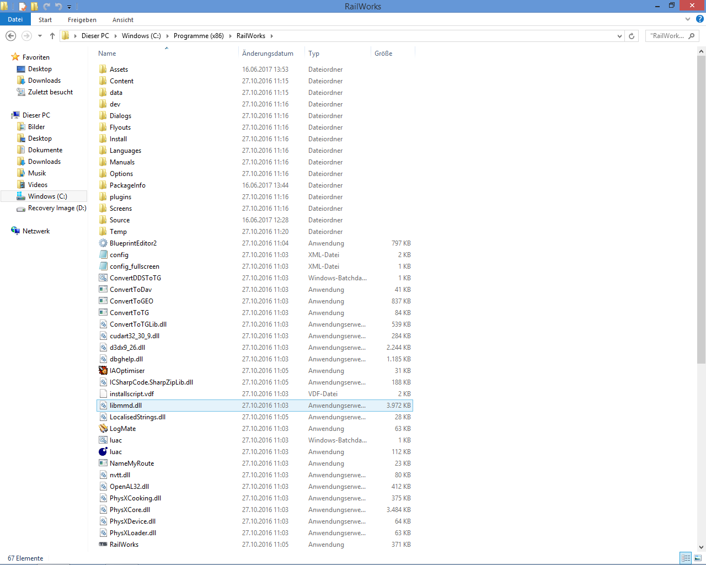Click the folder icon inside the address bar
Image resolution: width=706 pixels, height=565 pixels.
point(66,36)
